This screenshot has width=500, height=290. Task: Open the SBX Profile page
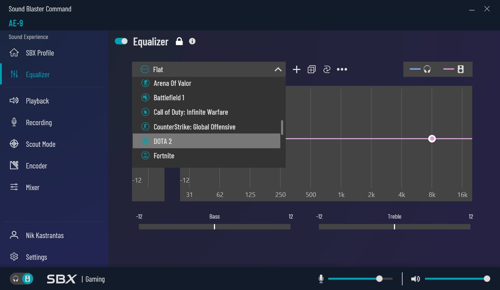[x=54, y=53]
